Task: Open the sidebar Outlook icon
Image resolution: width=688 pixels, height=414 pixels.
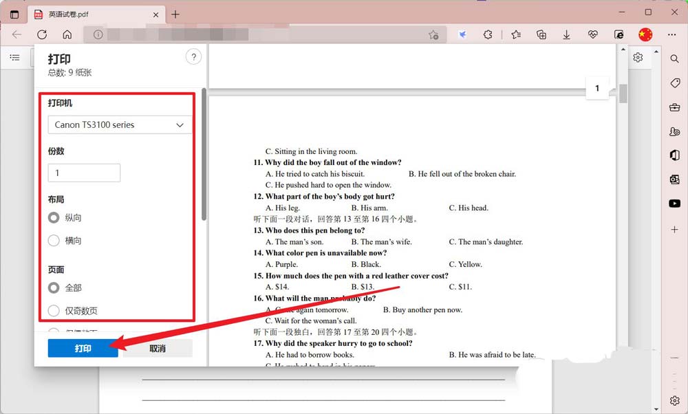Action: pyautogui.click(x=675, y=179)
